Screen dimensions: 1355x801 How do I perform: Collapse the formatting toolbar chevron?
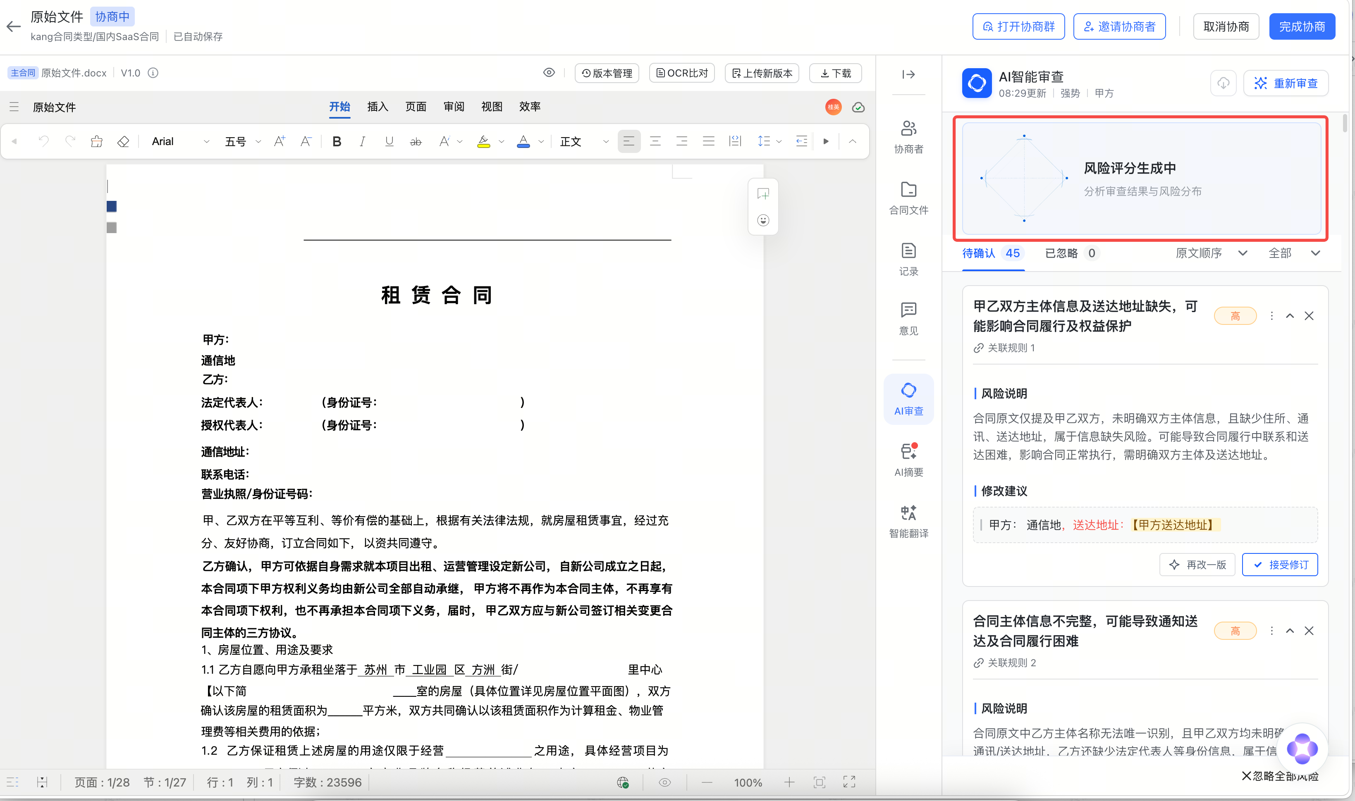[853, 141]
